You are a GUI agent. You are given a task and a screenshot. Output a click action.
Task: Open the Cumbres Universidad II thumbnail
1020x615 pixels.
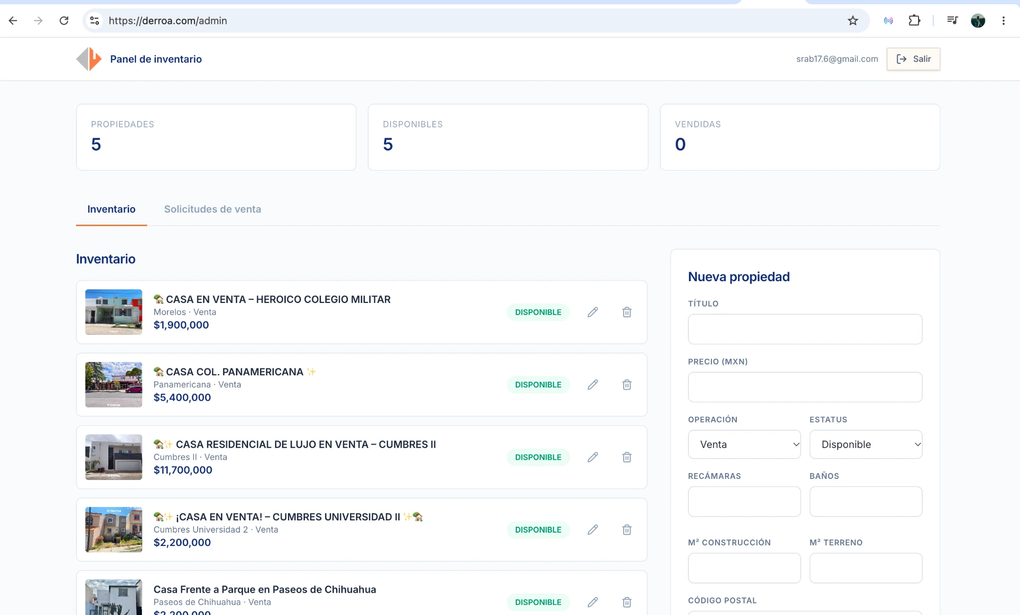(114, 530)
